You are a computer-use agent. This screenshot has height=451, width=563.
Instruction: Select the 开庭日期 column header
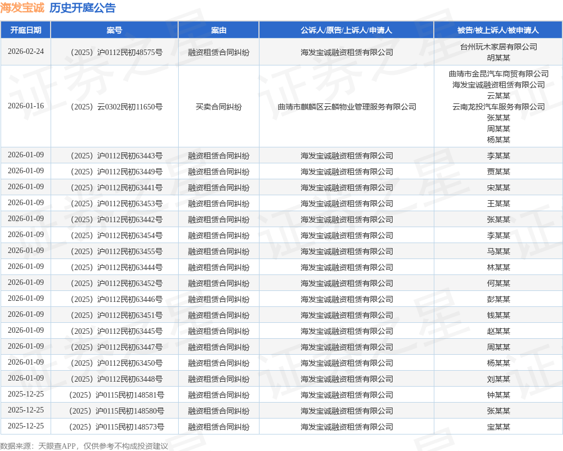pos(25,30)
